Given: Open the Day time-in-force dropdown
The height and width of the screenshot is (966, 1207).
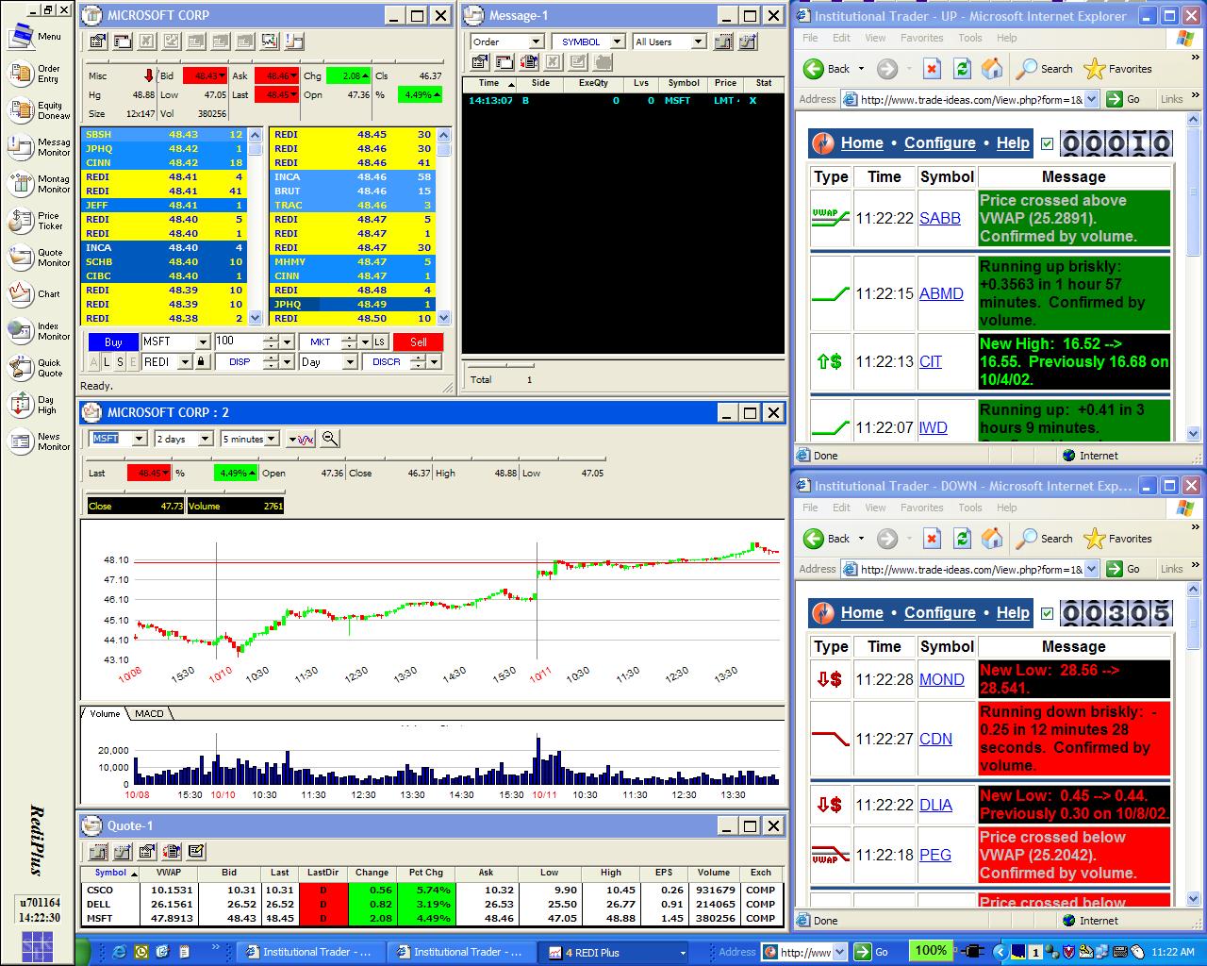Looking at the screenshot, I should (x=350, y=362).
